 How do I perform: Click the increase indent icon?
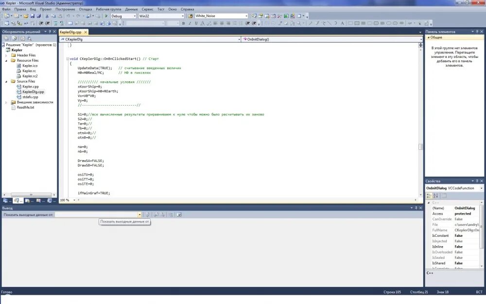(48, 23)
